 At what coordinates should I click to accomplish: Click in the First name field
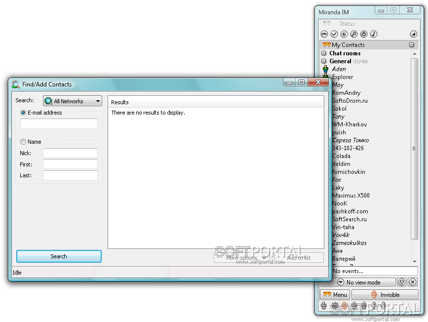[70, 164]
